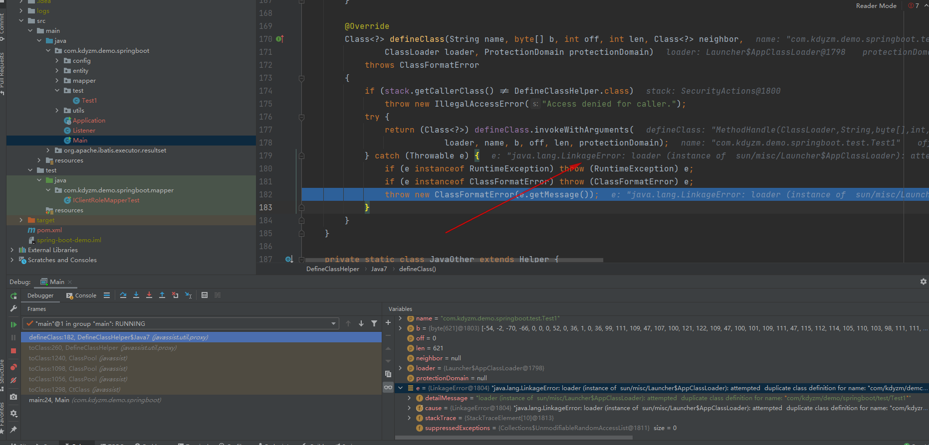The image size is (929, 445).
Task: Pin the debug tab
Action: [13, 429]
